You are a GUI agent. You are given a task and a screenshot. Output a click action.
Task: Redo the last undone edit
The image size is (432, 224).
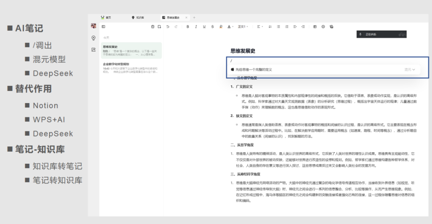pos(176,27)
